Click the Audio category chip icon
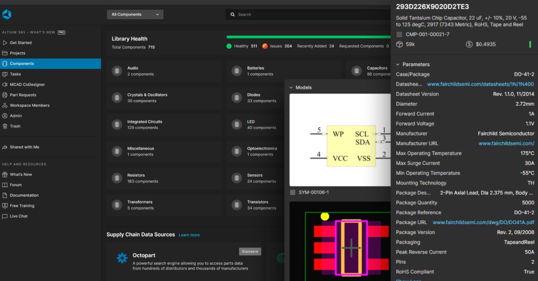This screenshot has width=538, height=281. (117, 71)
